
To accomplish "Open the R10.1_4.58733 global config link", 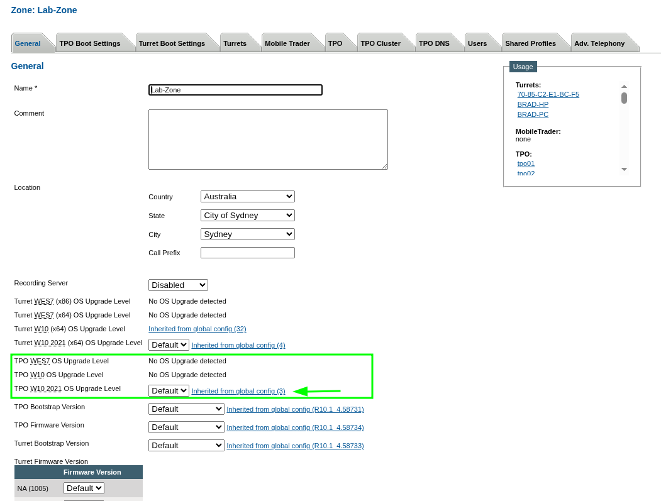I will pos(295,446).
